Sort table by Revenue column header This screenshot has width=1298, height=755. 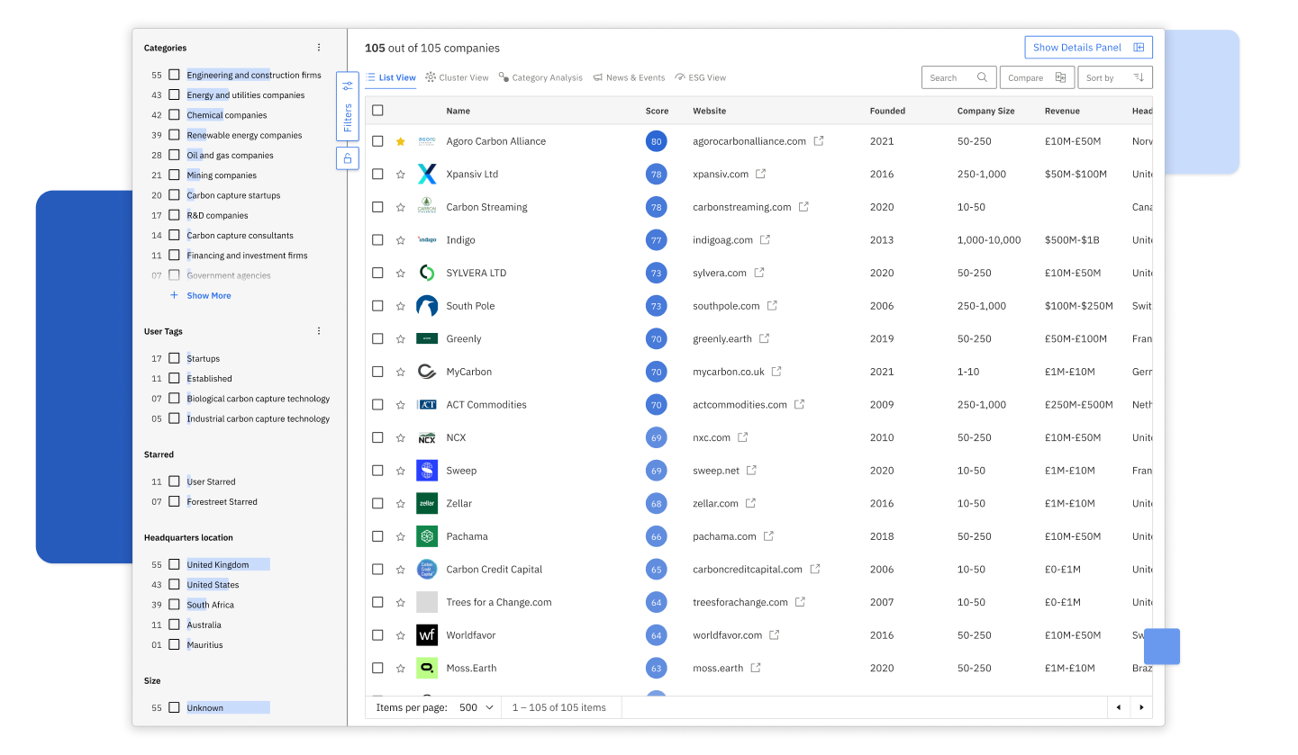pos(1063,111)
